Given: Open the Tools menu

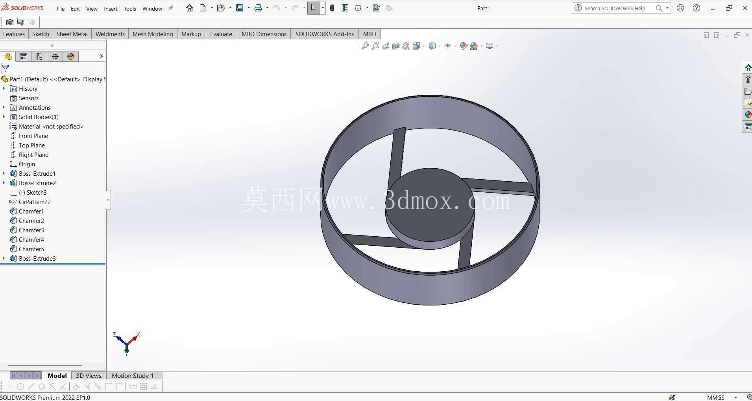Looking at the screenshot, I should tap(130, 9).
